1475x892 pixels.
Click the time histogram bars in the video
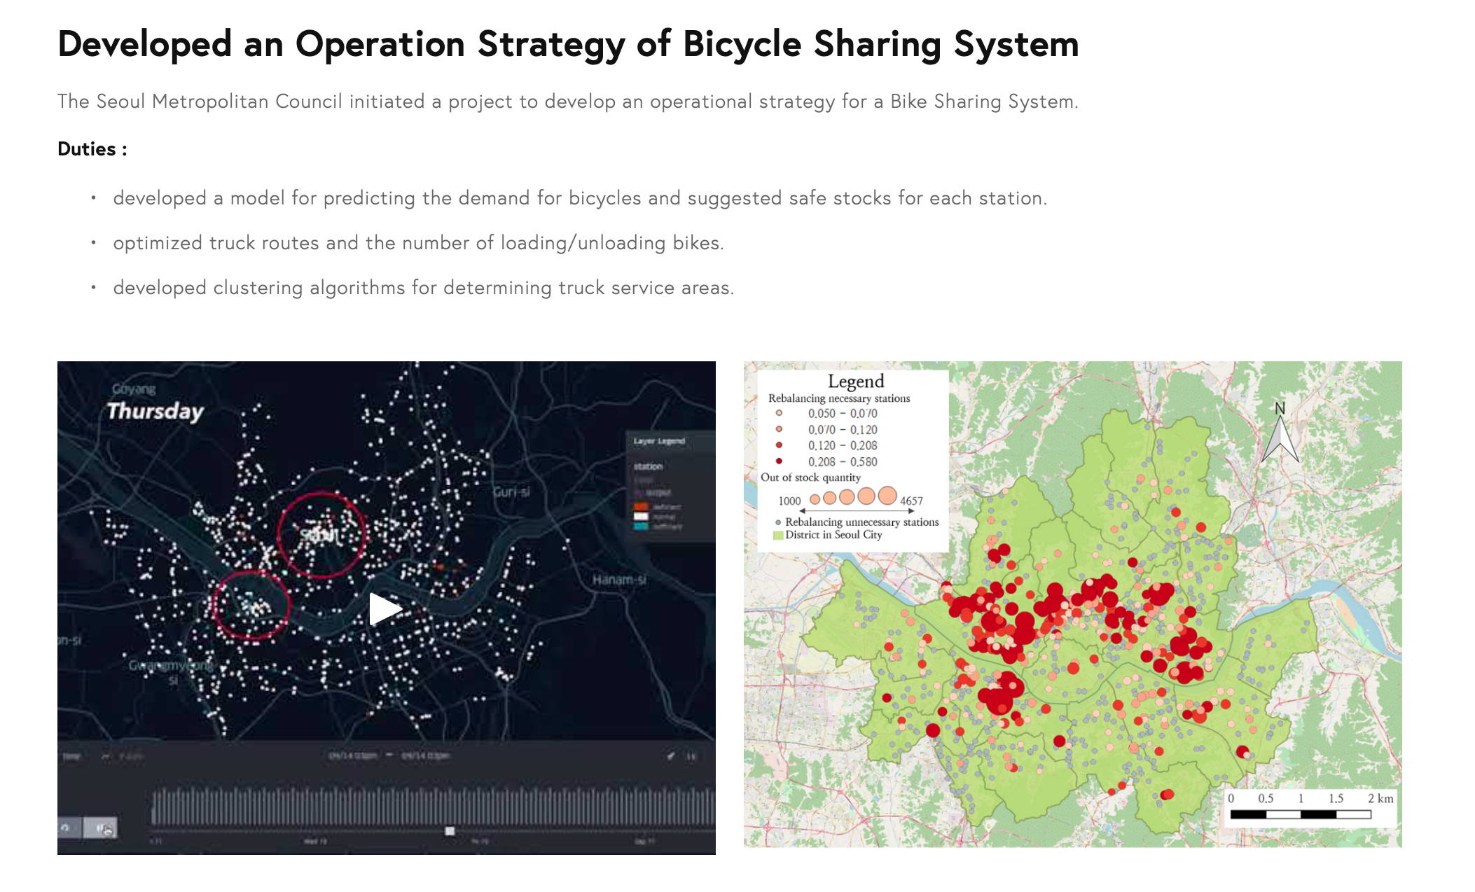[433, 807]
